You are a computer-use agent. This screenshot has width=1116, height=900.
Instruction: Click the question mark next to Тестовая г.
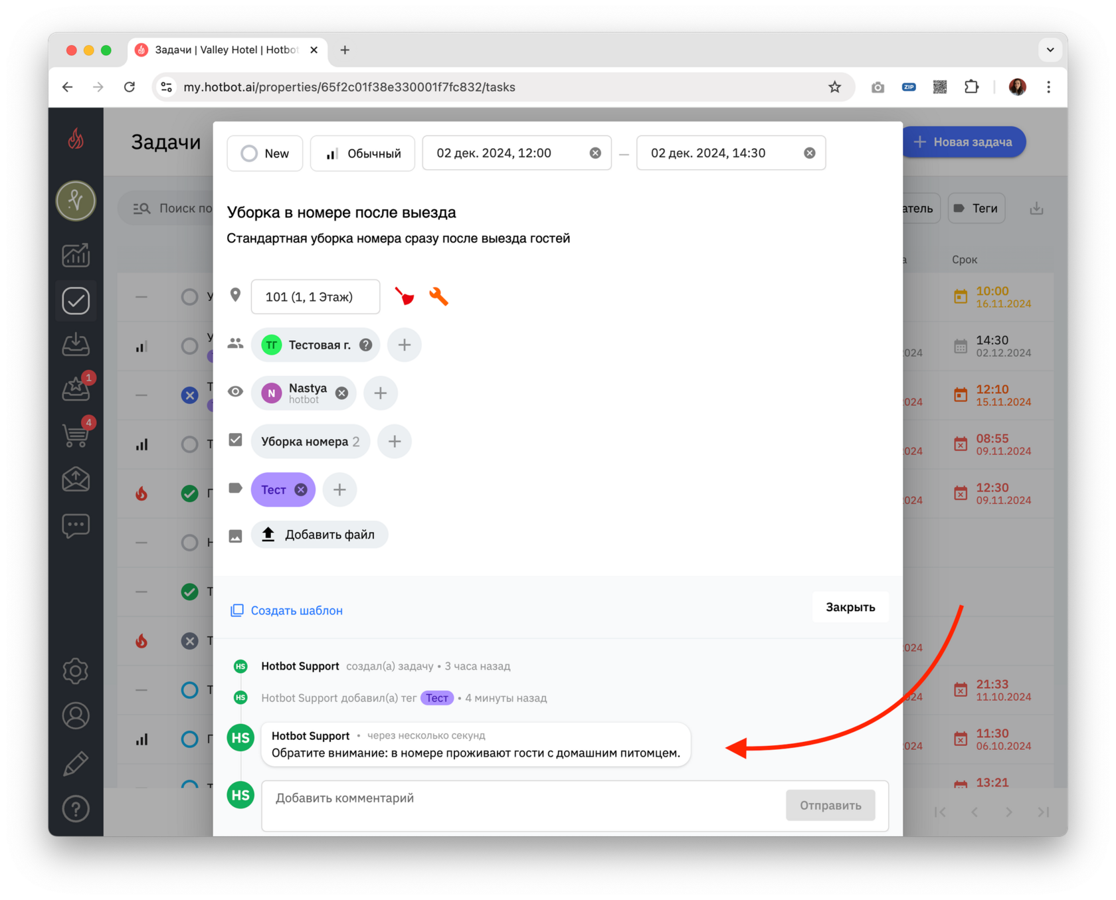365,345
